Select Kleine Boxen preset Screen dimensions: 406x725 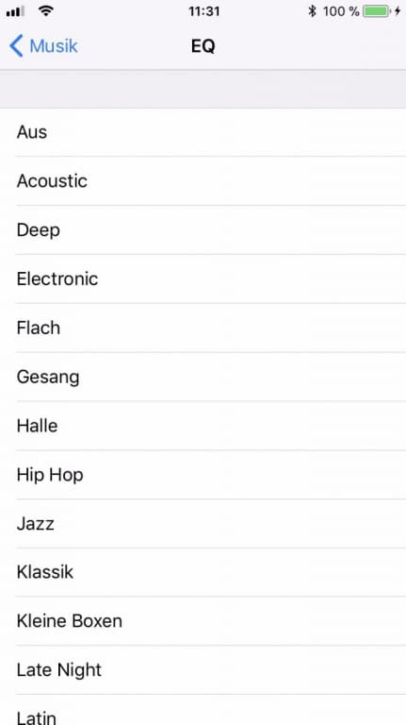point(203,621)
